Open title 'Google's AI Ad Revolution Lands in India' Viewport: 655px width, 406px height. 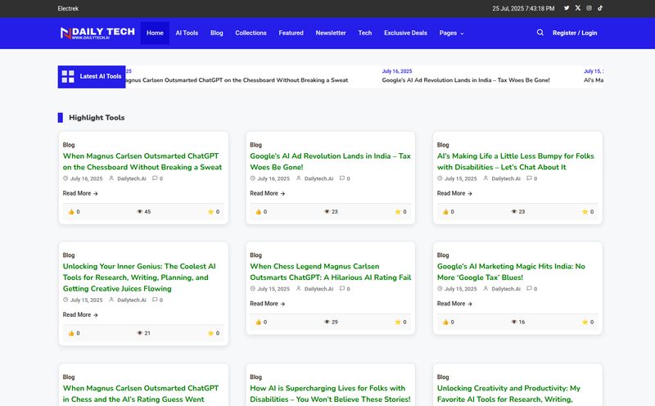[x=331, y=161]
